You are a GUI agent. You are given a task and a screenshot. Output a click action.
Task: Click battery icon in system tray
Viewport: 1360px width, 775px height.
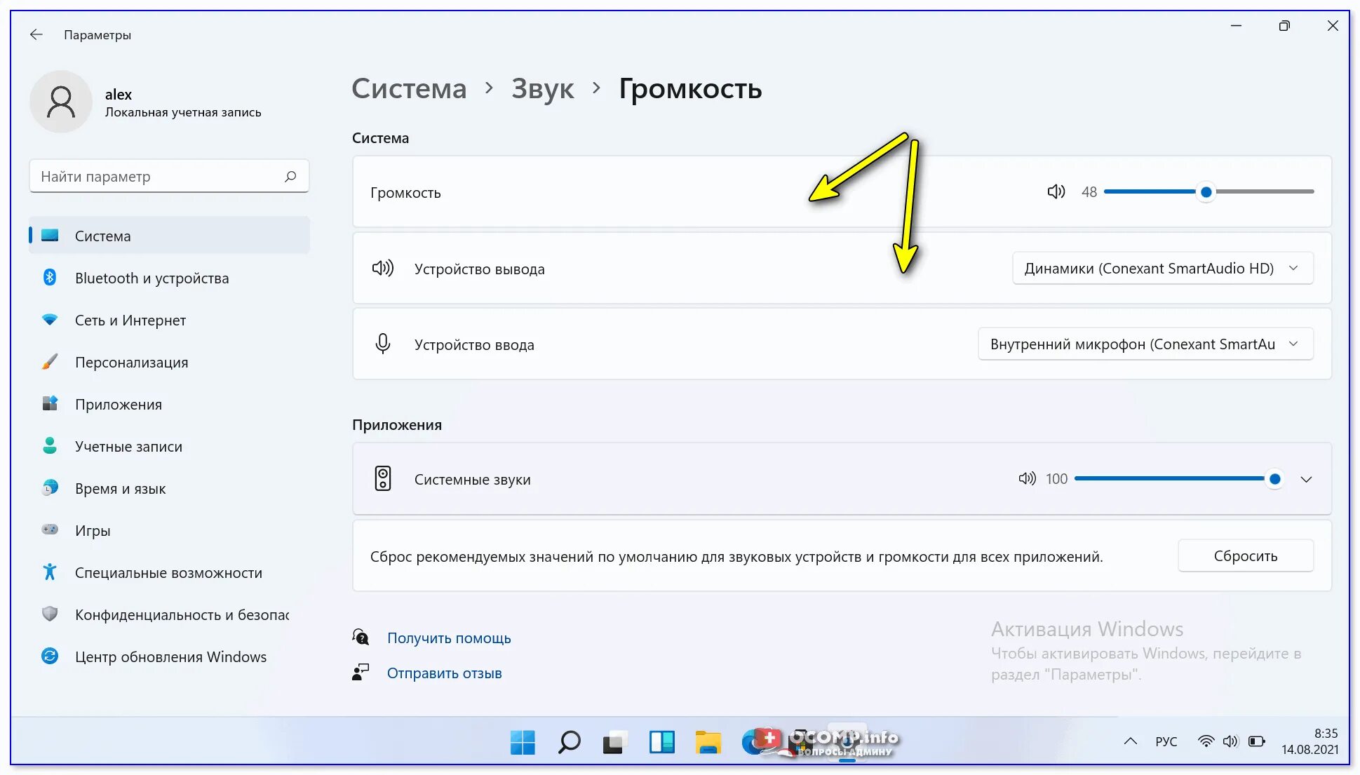1256,741
